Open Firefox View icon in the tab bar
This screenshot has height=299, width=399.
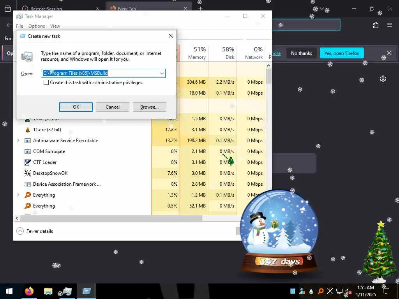[8, 9]
